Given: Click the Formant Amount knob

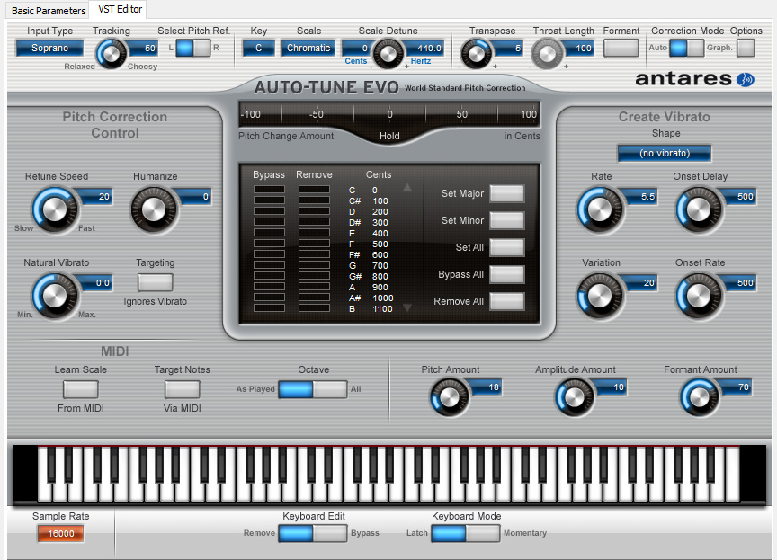Looking at the screenshot, I should [x=699, y=397].
